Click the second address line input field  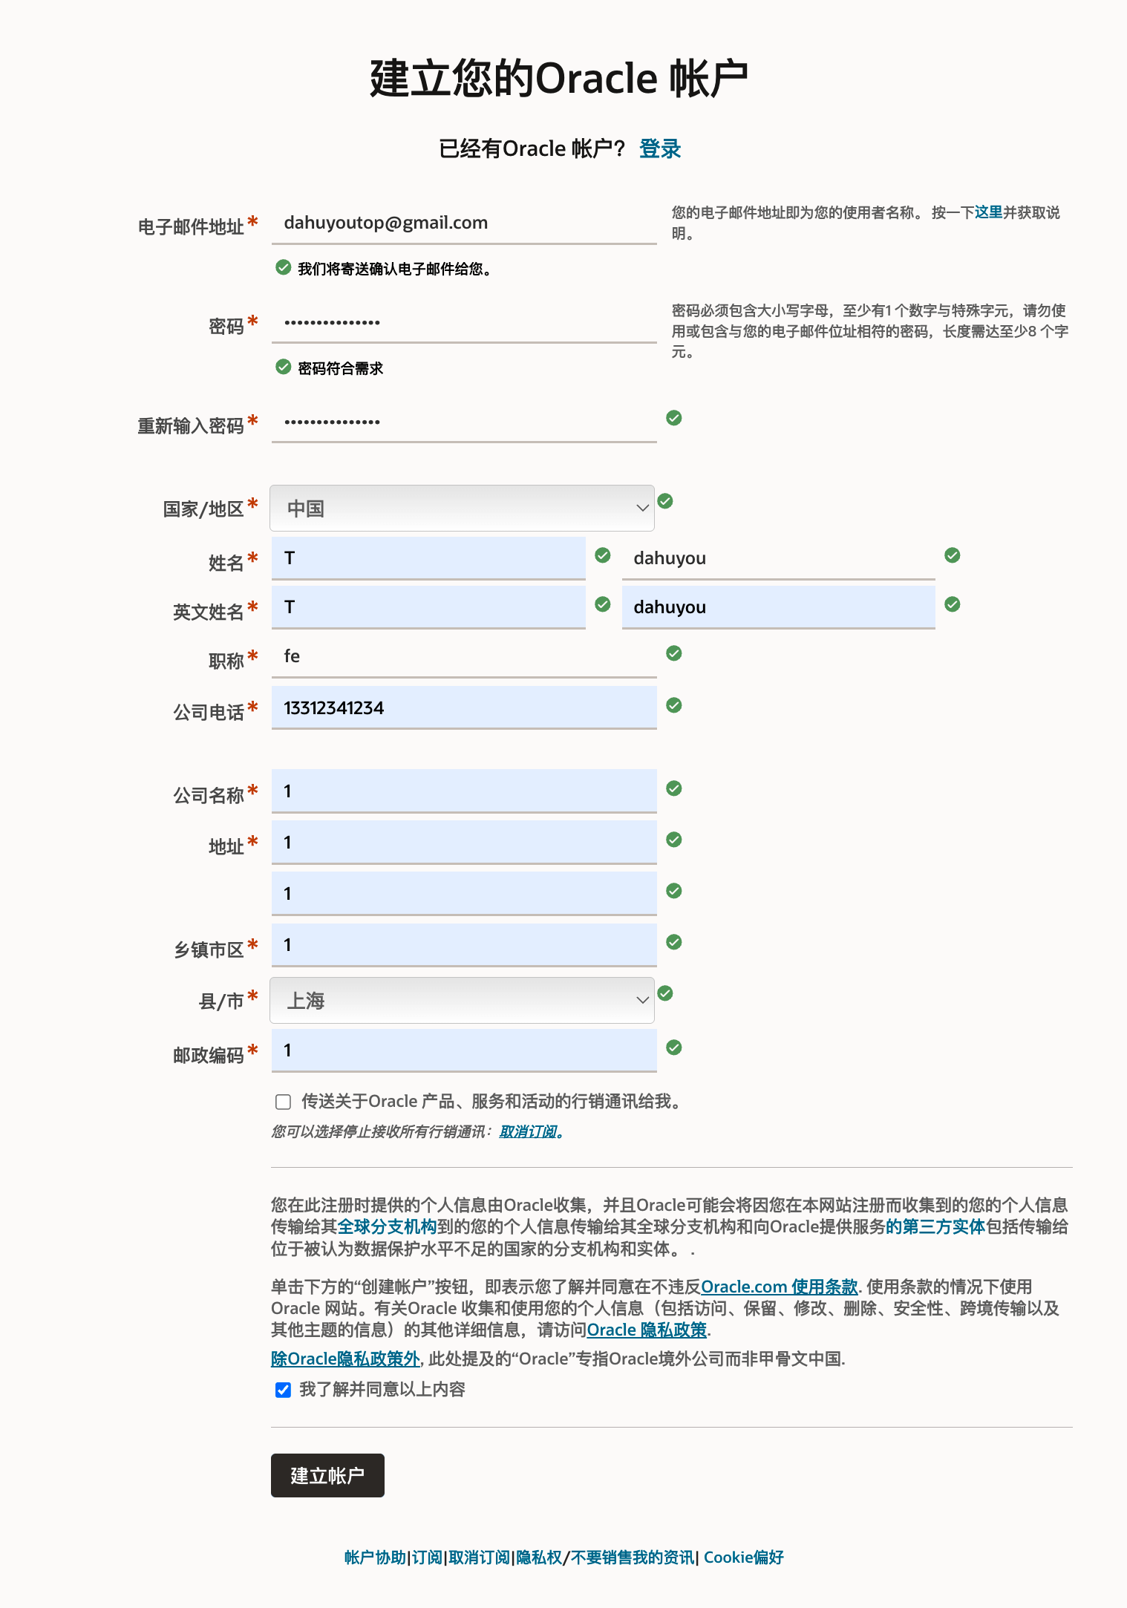tap(464, 894)
